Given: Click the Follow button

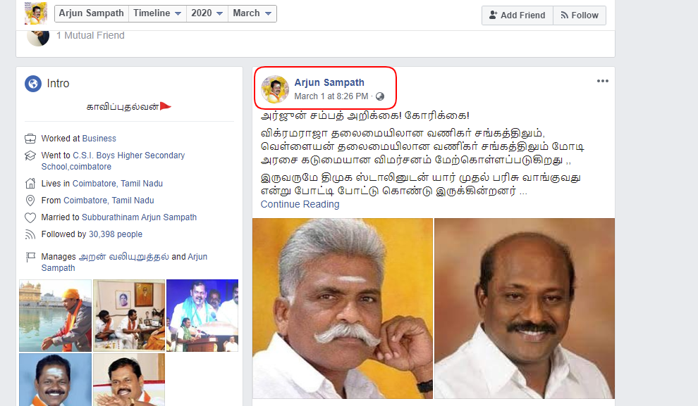Looking at the screenshot, I should [580, 15].
